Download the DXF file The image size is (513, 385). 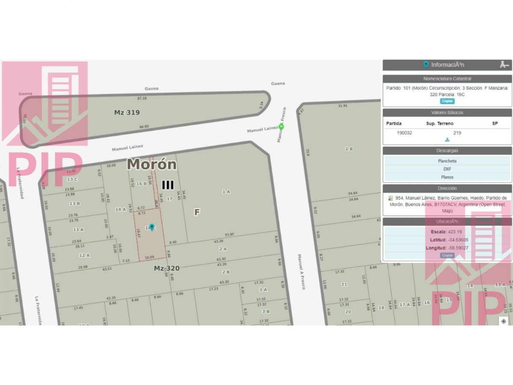click(447, 169)
